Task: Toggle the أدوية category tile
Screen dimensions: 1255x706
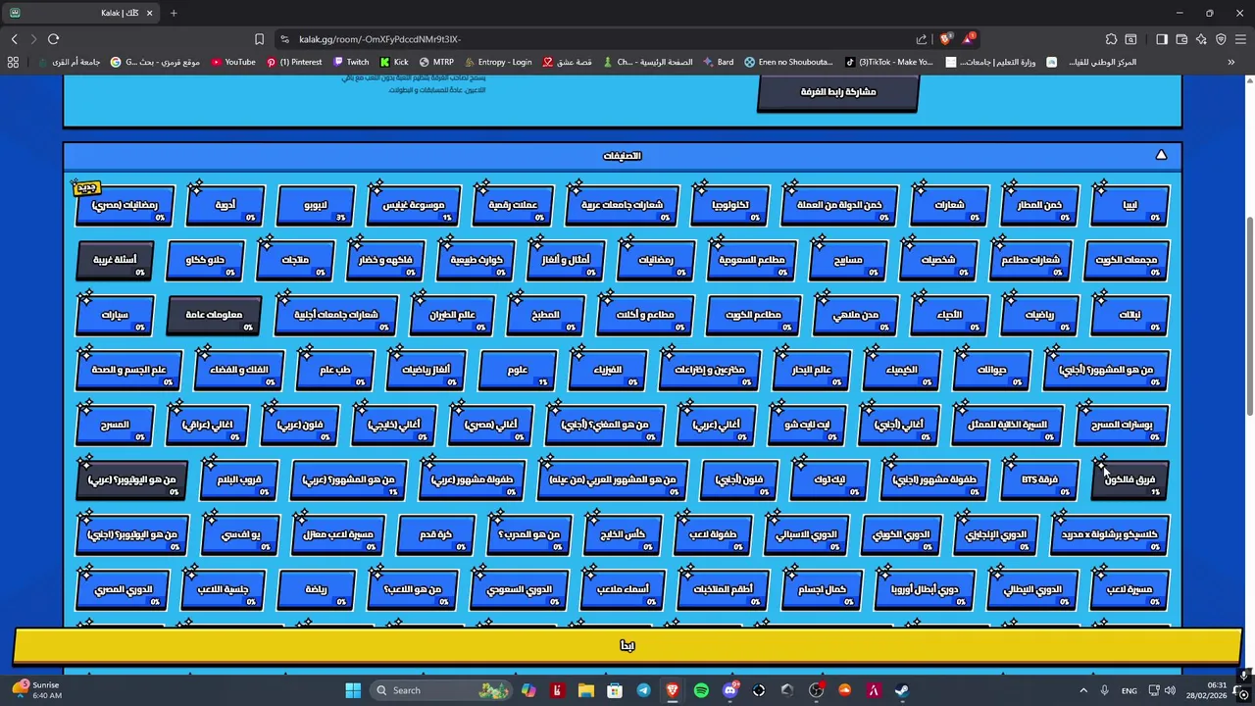Action: pos(226,206)
